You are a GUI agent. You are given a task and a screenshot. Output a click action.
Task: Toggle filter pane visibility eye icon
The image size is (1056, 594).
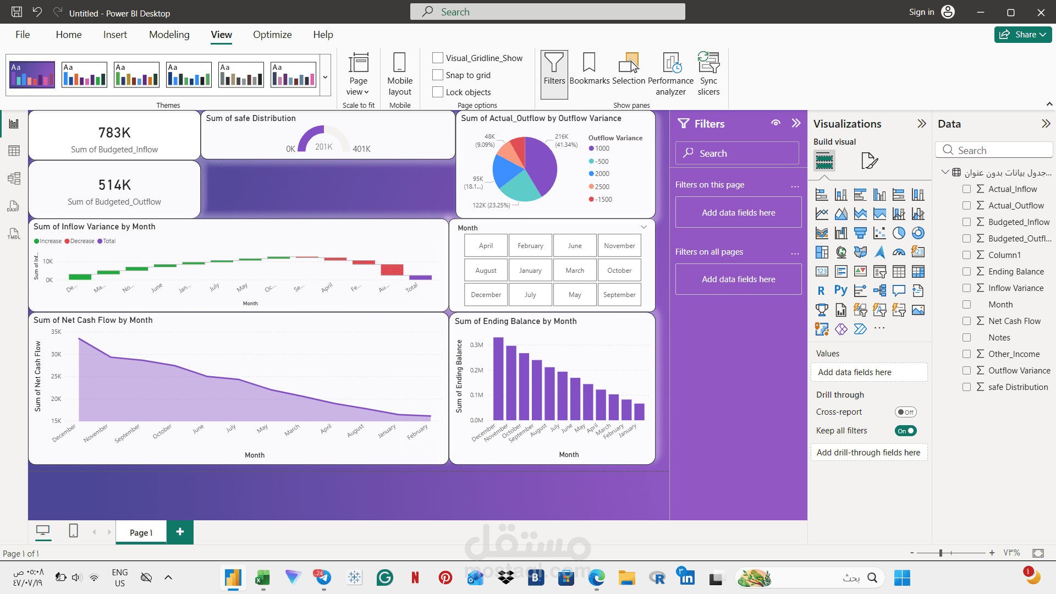[x=776, y=123]
